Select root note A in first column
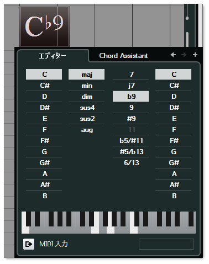This screenshot has height=264, width=209. tap(44, 174)
